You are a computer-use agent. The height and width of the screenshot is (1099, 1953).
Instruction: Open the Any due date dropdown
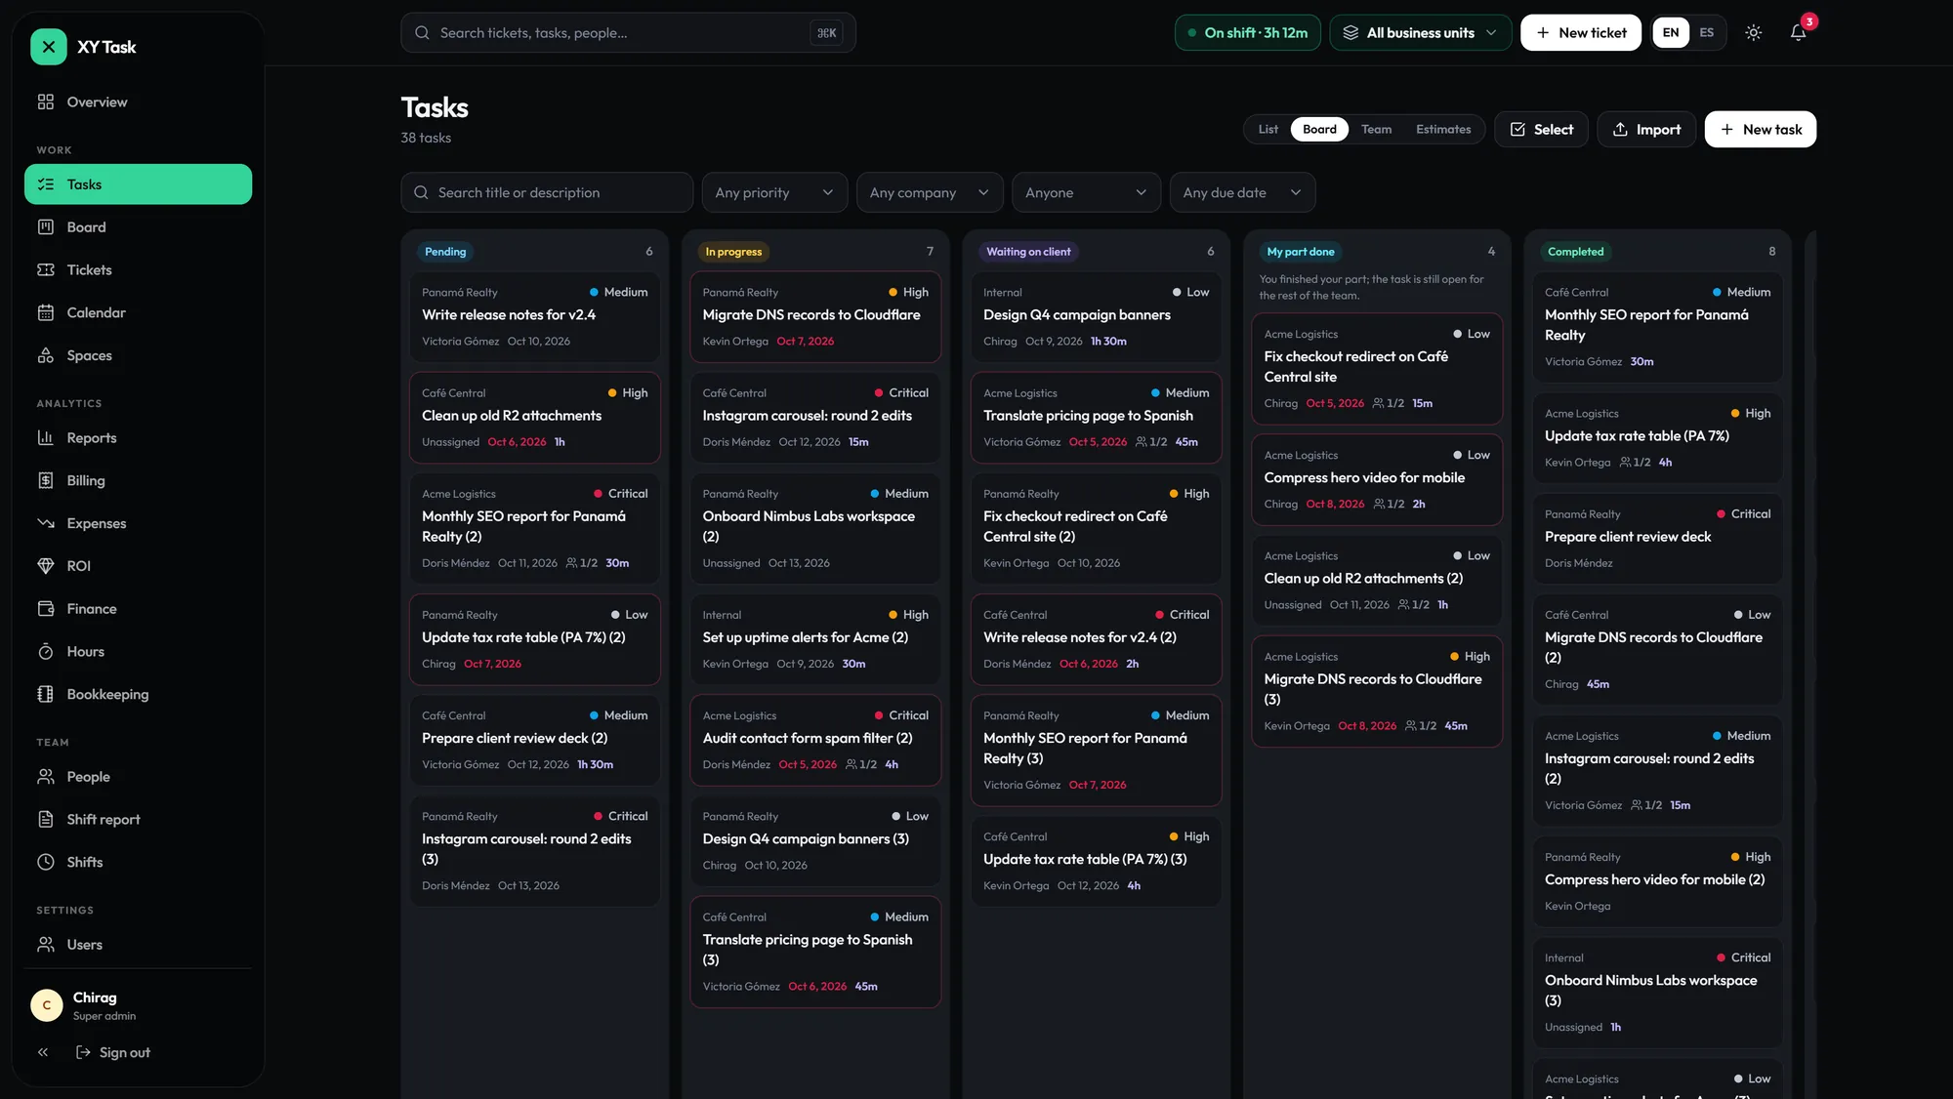(1242, 192)
